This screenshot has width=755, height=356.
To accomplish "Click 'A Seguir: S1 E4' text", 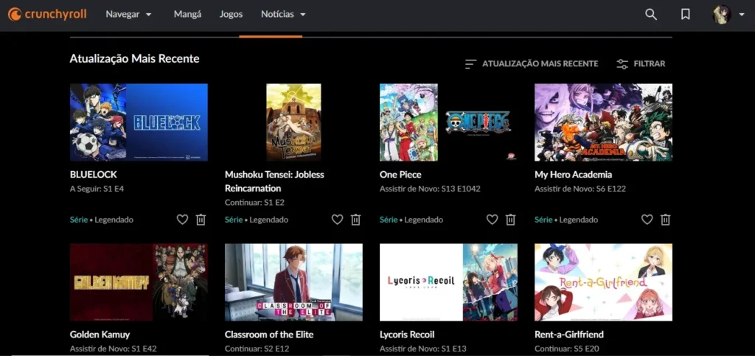I will 97,189.
